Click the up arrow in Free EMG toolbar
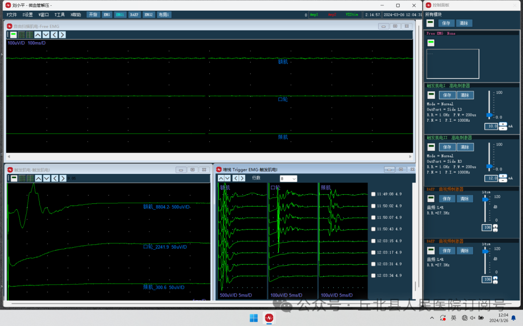The image size is (523, 326). [38, 35]
